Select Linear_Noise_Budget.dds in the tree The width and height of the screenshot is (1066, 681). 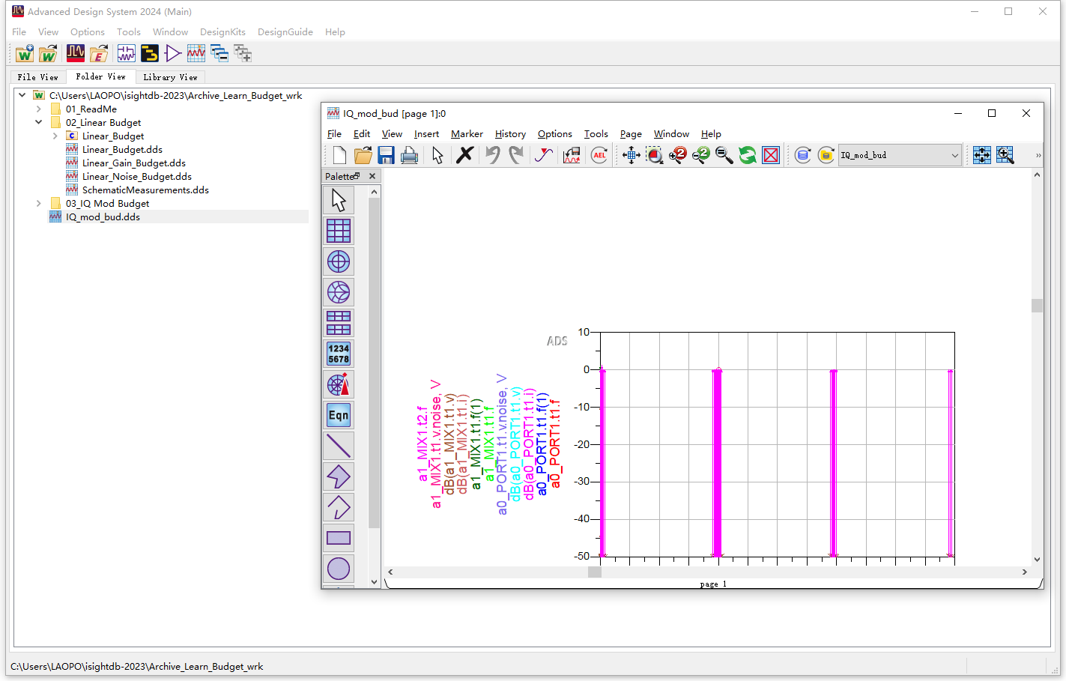point(136,177)
